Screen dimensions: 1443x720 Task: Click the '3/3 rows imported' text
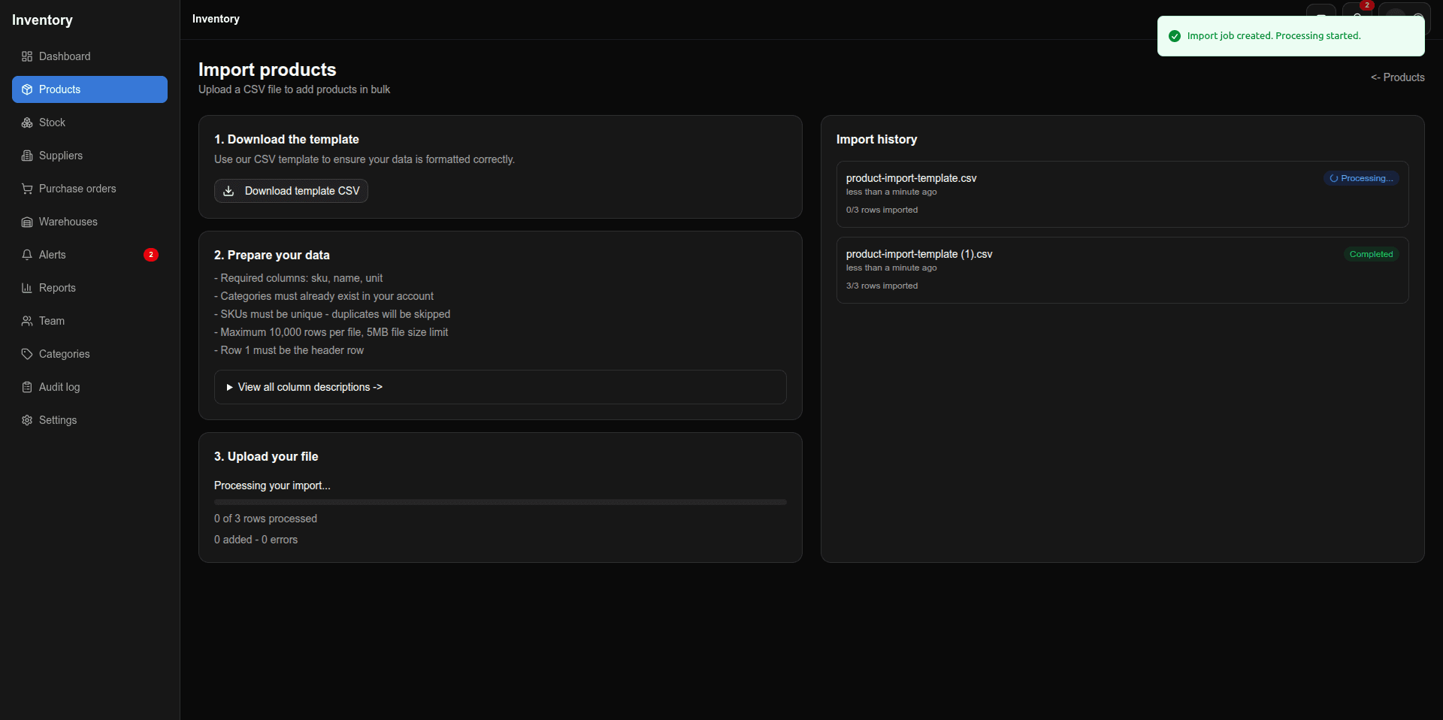(882, 286)
